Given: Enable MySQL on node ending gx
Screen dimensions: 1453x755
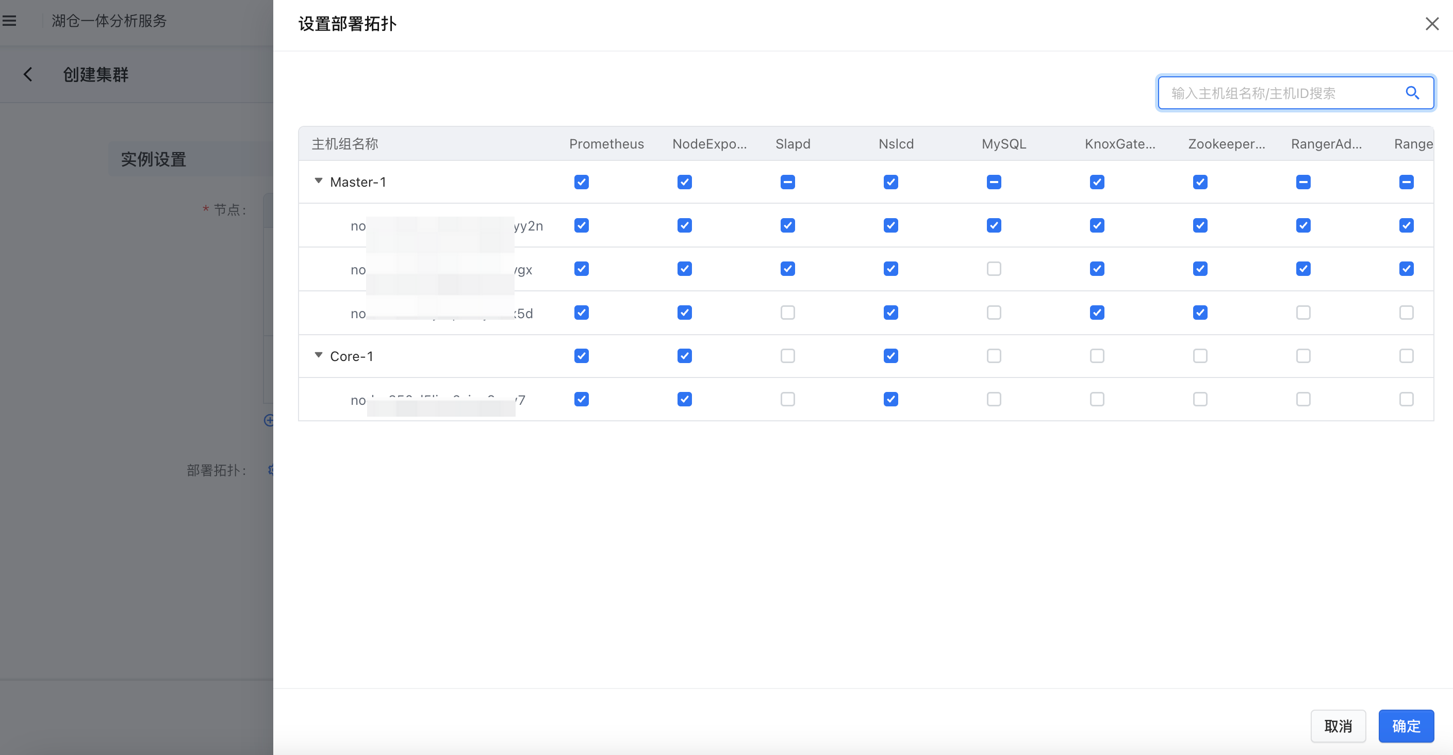Looking at the screenshot, I should click(994, 269).
